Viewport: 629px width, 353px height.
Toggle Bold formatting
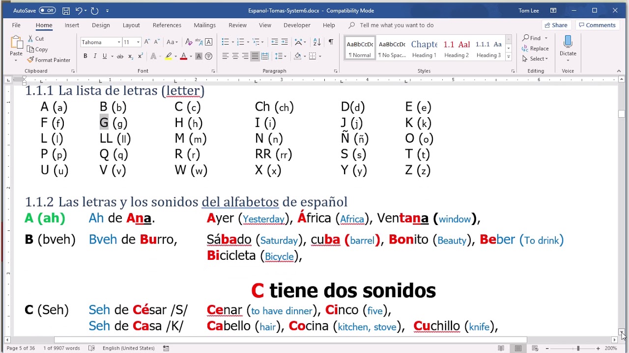[x=85, y=56]
